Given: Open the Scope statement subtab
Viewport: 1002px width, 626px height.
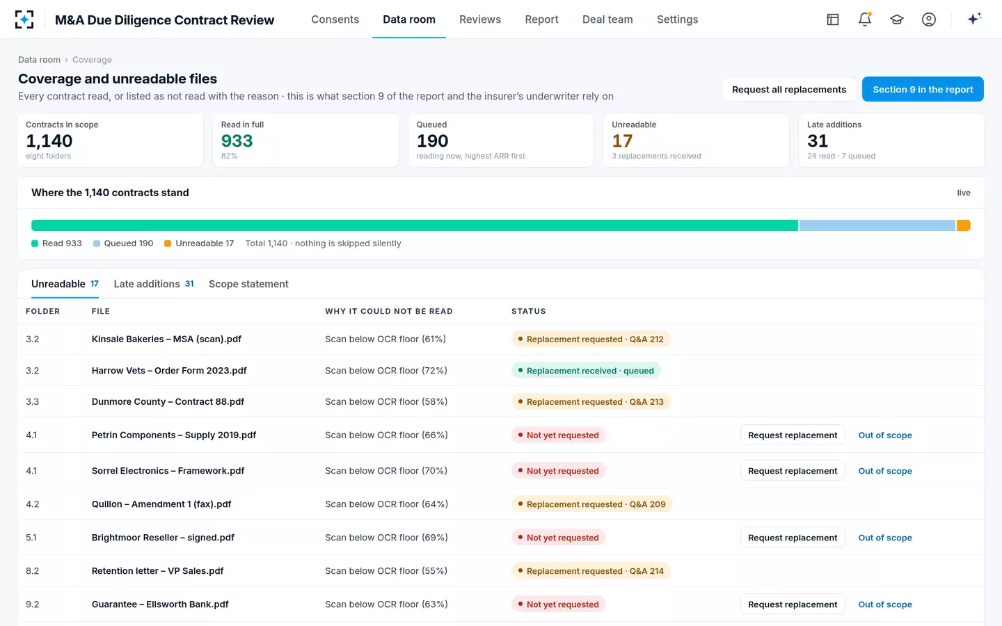Looking at the screenshot, I should 248,284.
